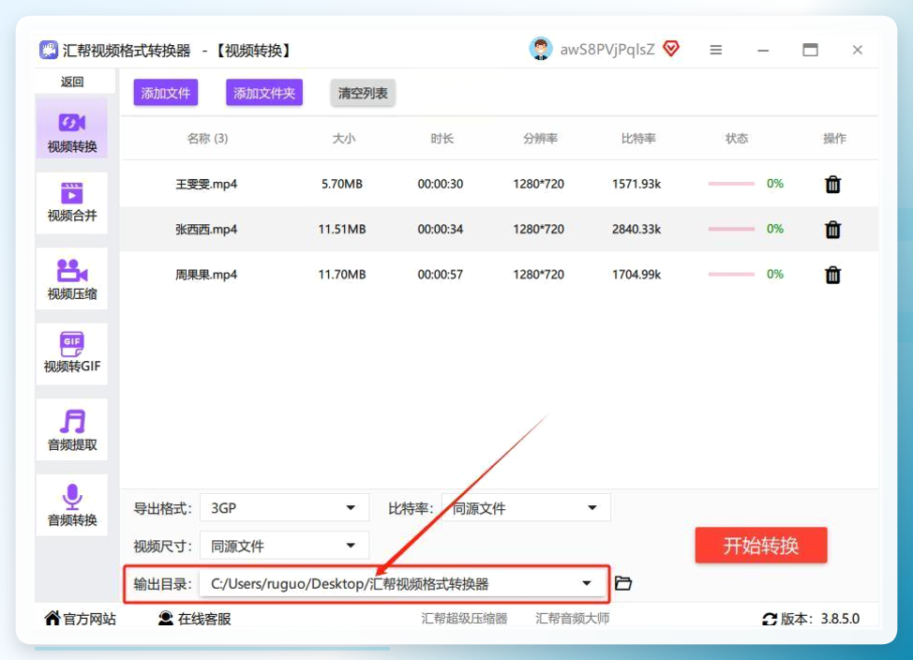Screen dimensions: 913x660
Task: Click the 状态 column header
Action: (x=737, y=138)
